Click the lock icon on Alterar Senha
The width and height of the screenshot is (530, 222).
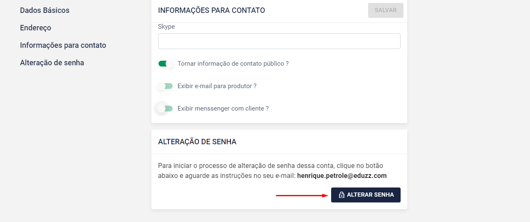342,195
